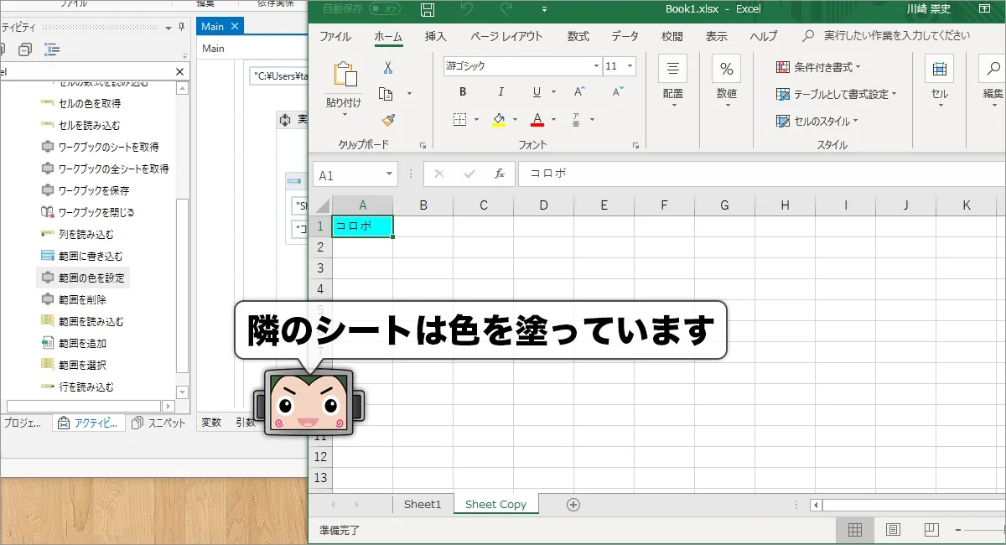Click the 配置 alignment group button
This screenshot has height=545, width=1006.
pos(672,81)
